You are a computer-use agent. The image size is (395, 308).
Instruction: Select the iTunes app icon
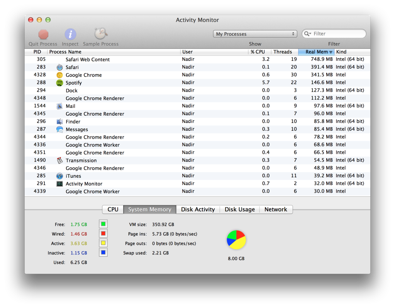[59, 176]
